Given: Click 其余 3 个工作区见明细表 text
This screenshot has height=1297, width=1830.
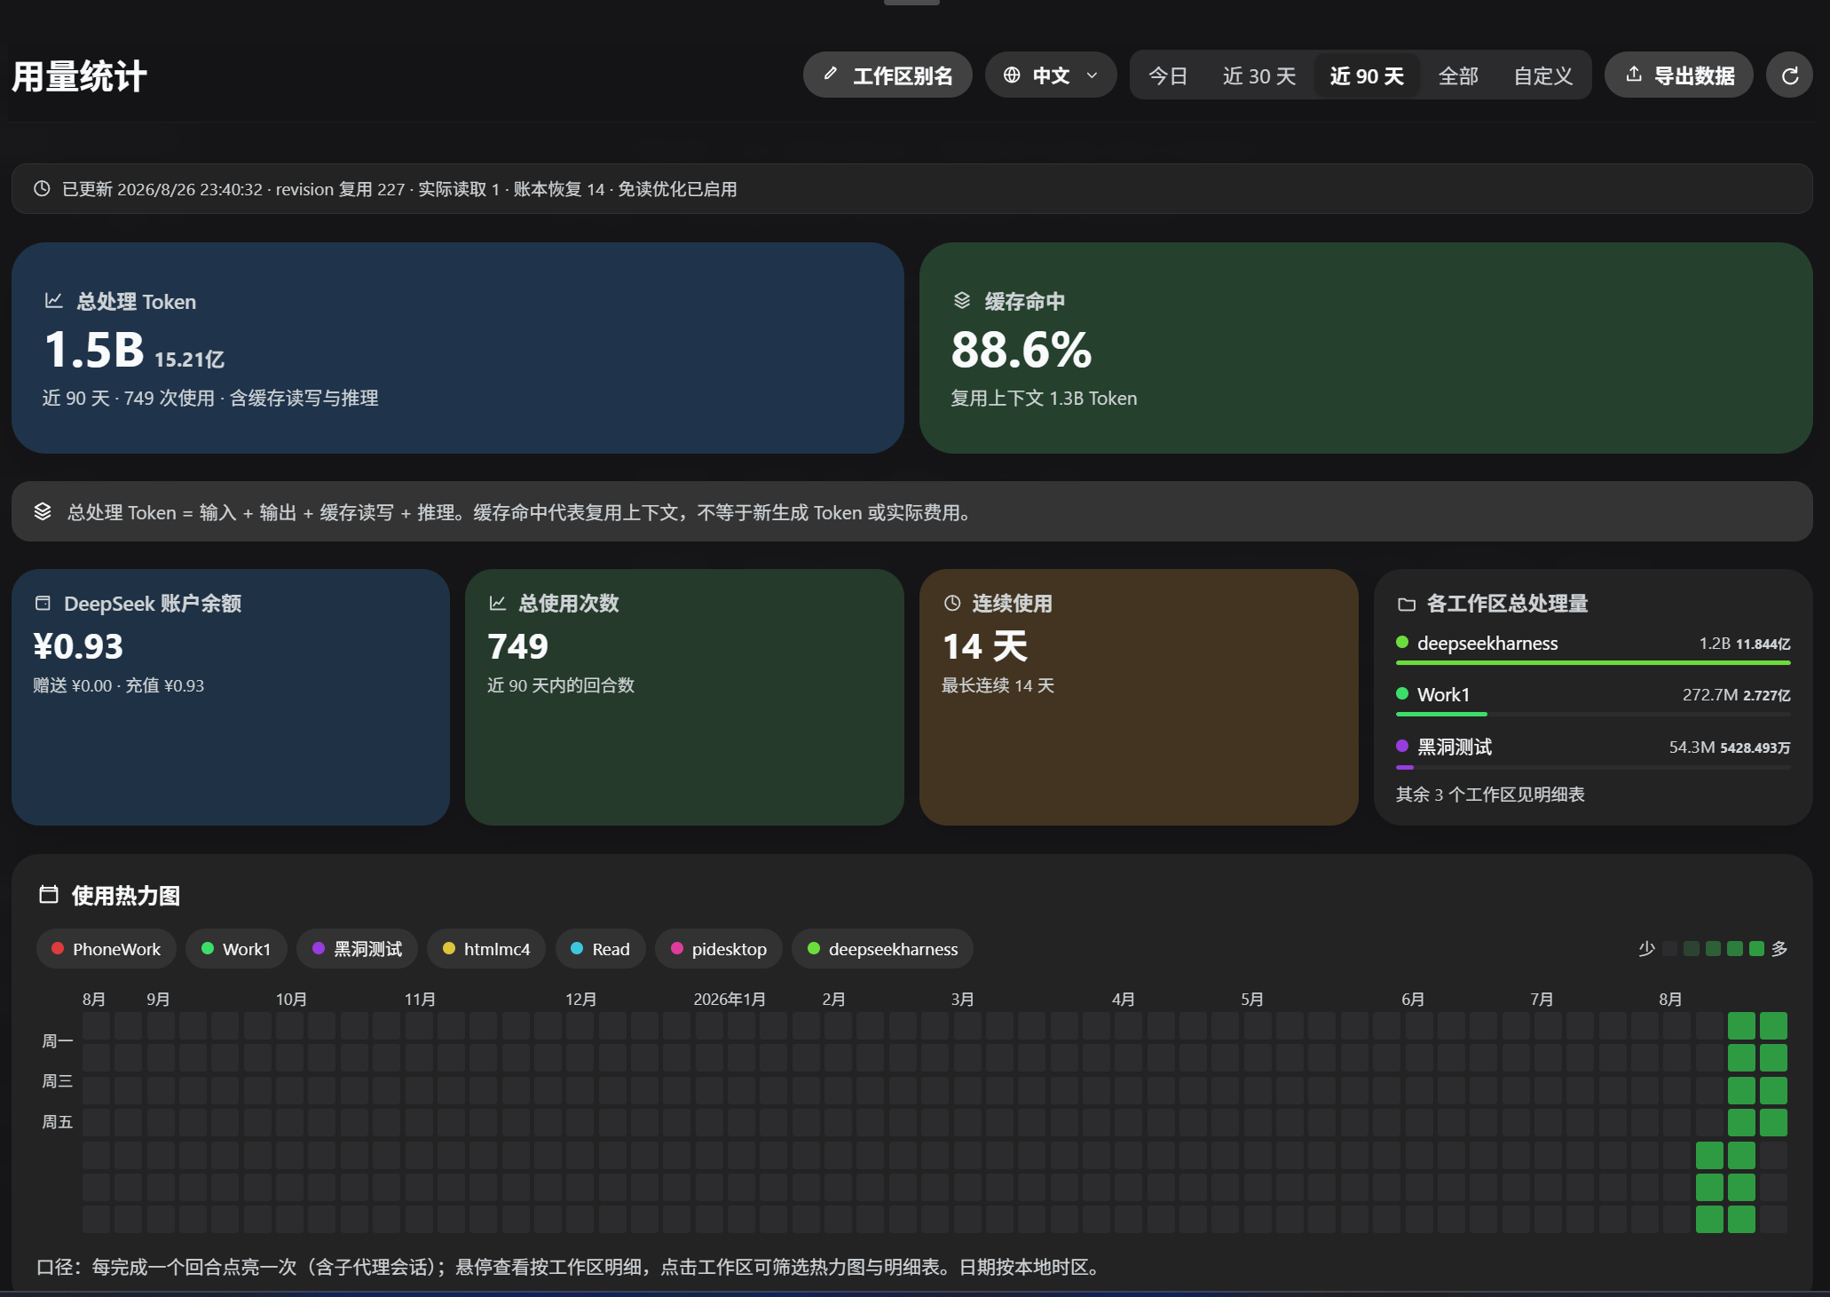Looking at the screenshot, I should pyautogui.click(x=1490, y=795).
